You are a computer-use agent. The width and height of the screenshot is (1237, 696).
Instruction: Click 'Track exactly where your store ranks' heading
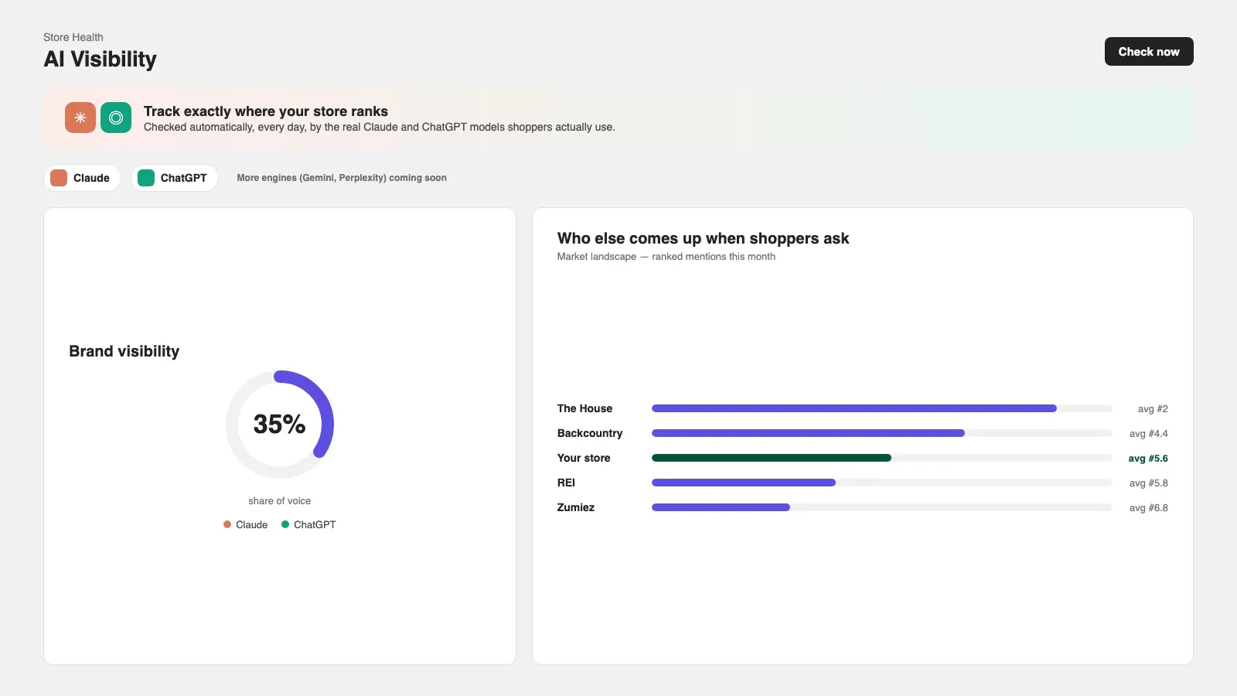pyautogui.click(x=266, y=111)
